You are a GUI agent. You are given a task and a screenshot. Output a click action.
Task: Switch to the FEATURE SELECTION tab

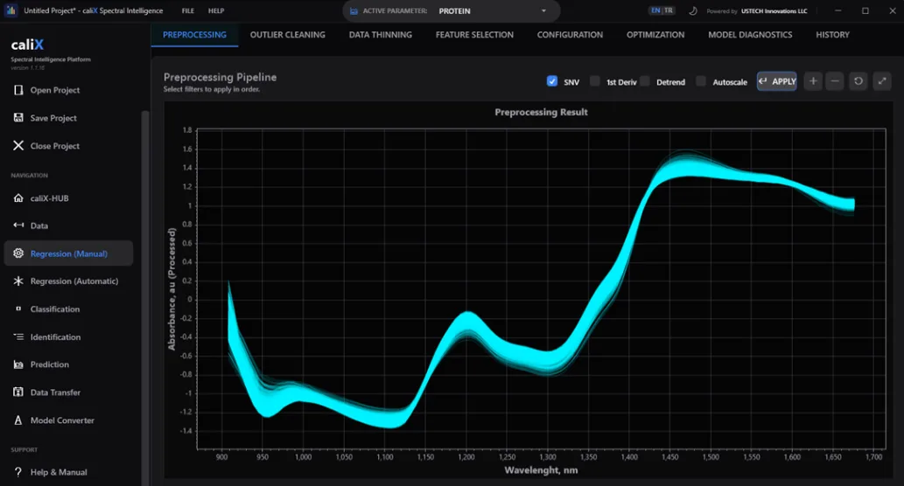pyautogui.click(x=474, y=35)
